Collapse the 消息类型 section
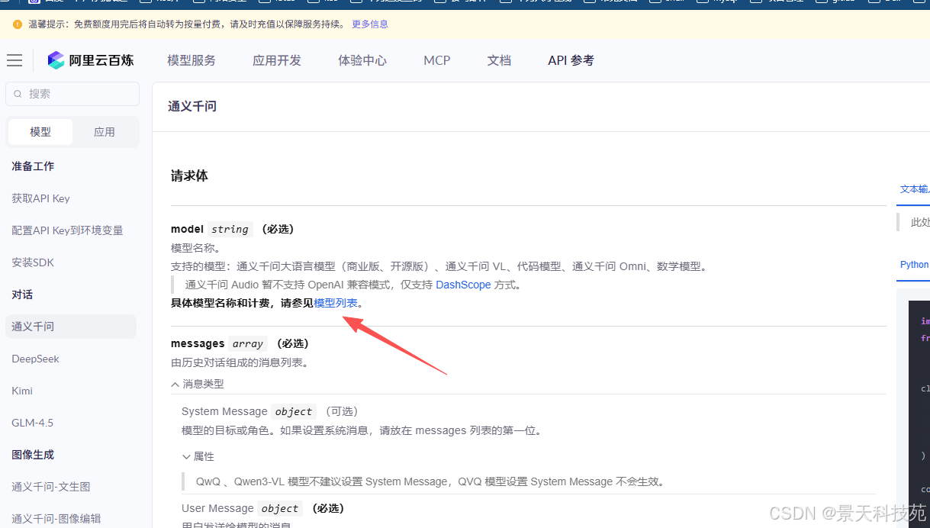The image size is (930, 528). click(x=198, y=384)
